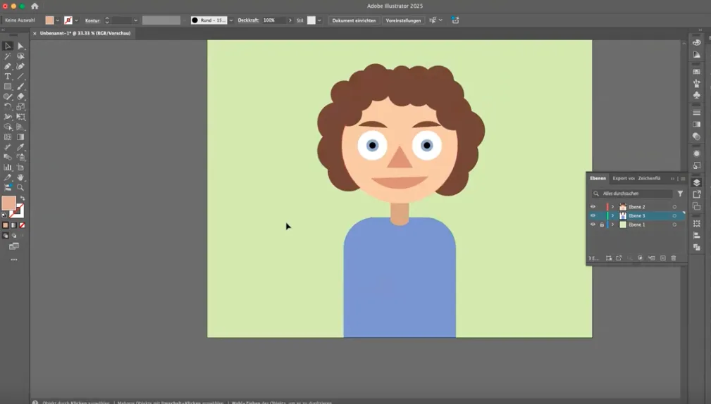Viewport: 711px width, 404px height.
Task: Click the trash icon in Ebenen panel
Action: point(674,258)
